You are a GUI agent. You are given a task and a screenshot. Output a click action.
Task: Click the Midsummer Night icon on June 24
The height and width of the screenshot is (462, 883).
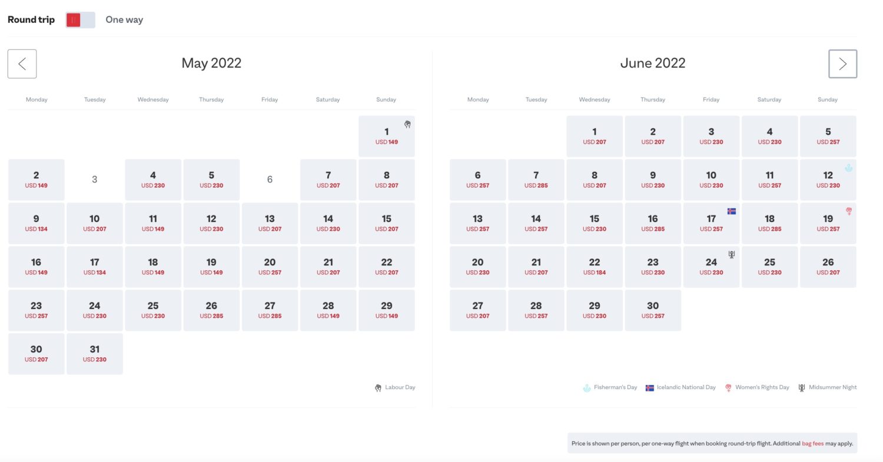tap(731, 254)
